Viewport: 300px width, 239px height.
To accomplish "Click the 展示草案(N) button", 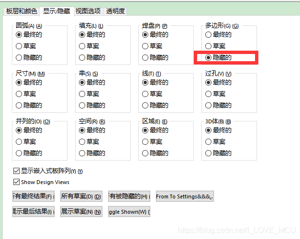I will coord(81,211).
